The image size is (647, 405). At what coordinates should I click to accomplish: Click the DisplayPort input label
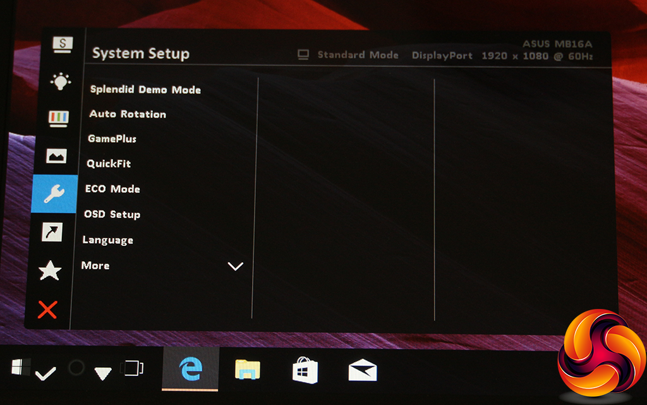point(442,56)
